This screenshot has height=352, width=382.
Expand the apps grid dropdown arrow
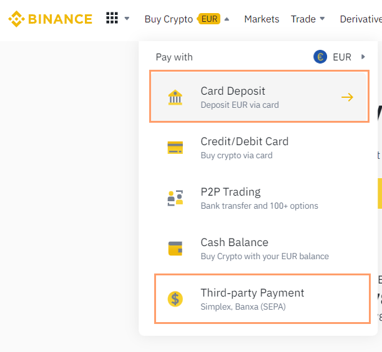(x=127, y=19)
